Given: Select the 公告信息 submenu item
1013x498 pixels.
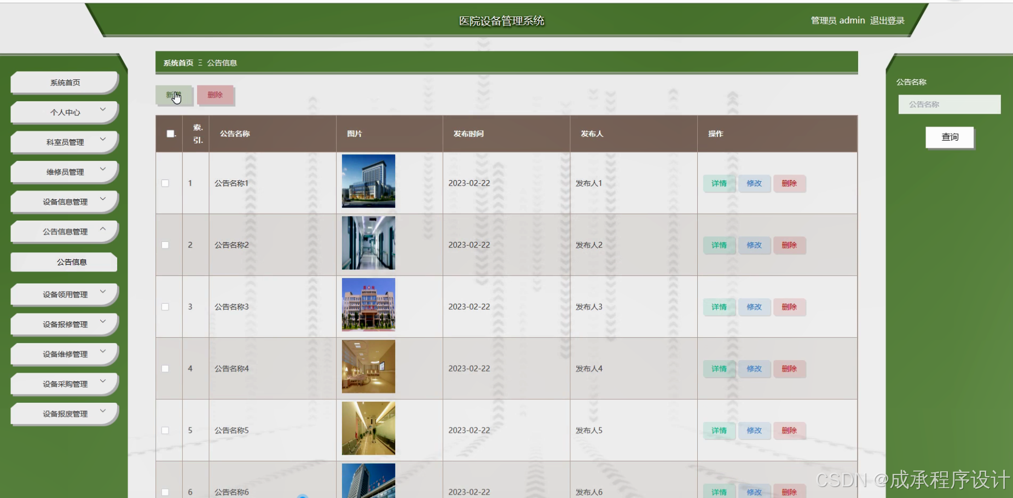Looking at the screenshot, I should click(x=65, y=262).
